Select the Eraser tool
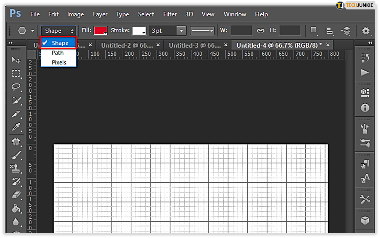Image resolution: width=380 pixels, height=238 pixels. [16, 195]
